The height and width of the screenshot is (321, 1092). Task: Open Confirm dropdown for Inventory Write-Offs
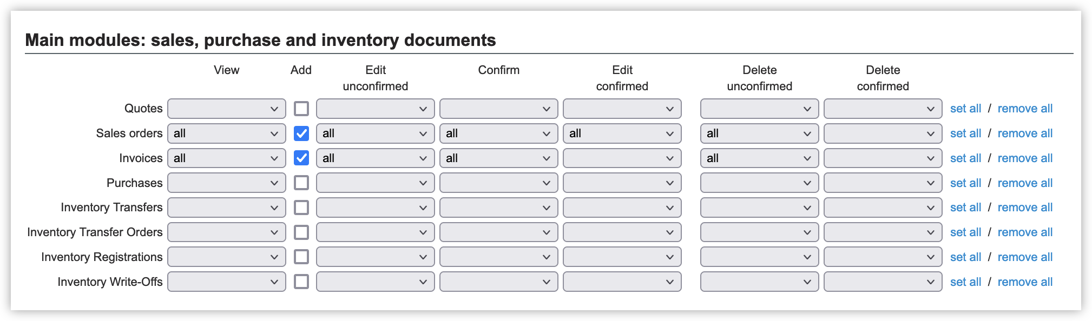tap(499, 282)
